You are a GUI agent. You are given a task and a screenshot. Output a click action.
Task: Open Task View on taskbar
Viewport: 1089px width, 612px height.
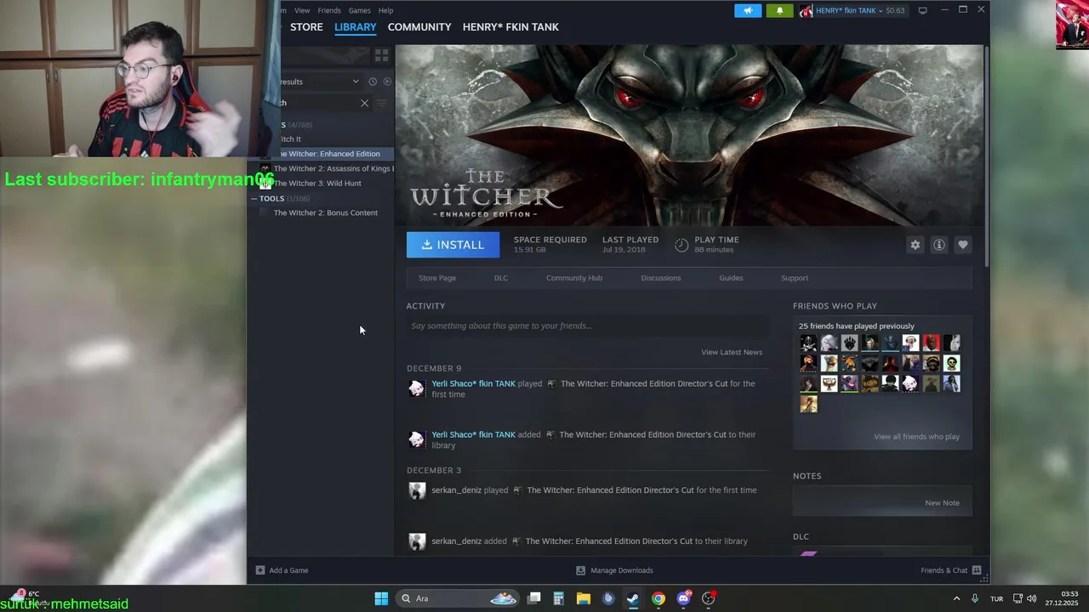[534, 598]
